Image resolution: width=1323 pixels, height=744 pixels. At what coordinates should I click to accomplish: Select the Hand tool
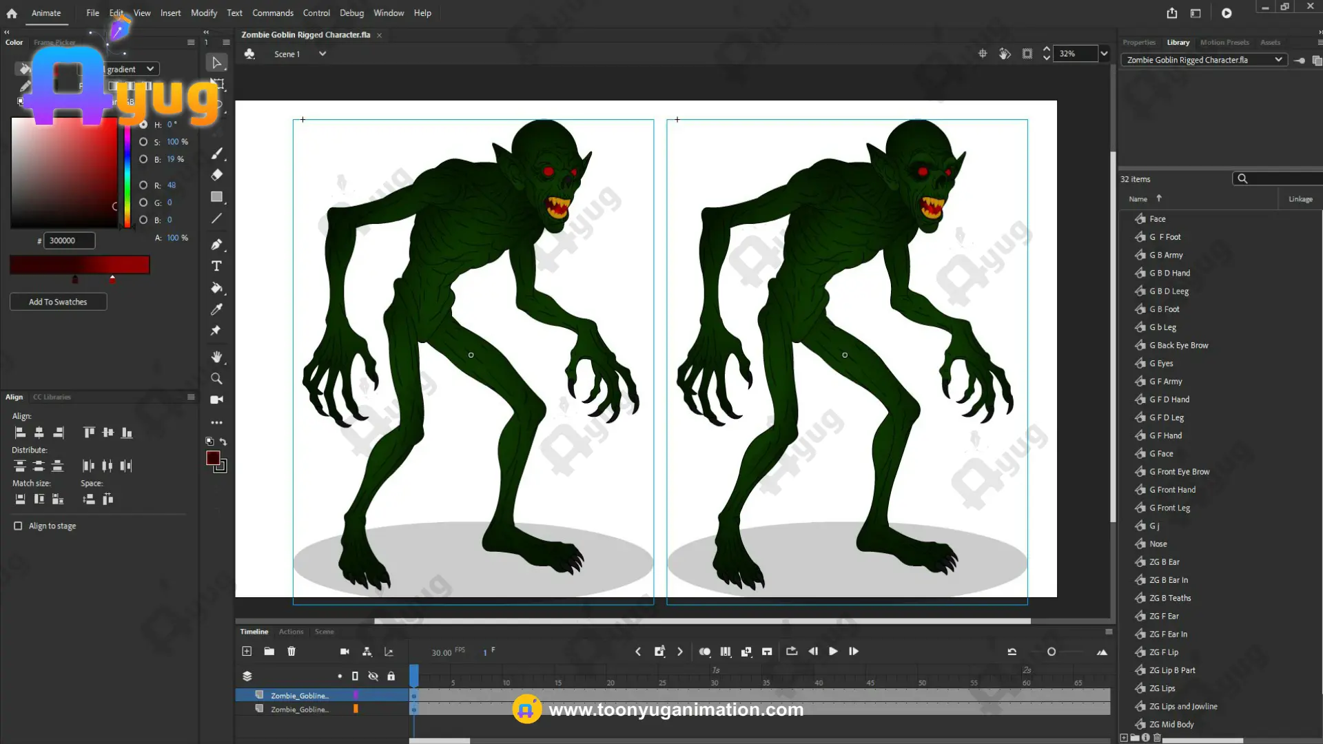pyautogui.click(x=216, y=357)
